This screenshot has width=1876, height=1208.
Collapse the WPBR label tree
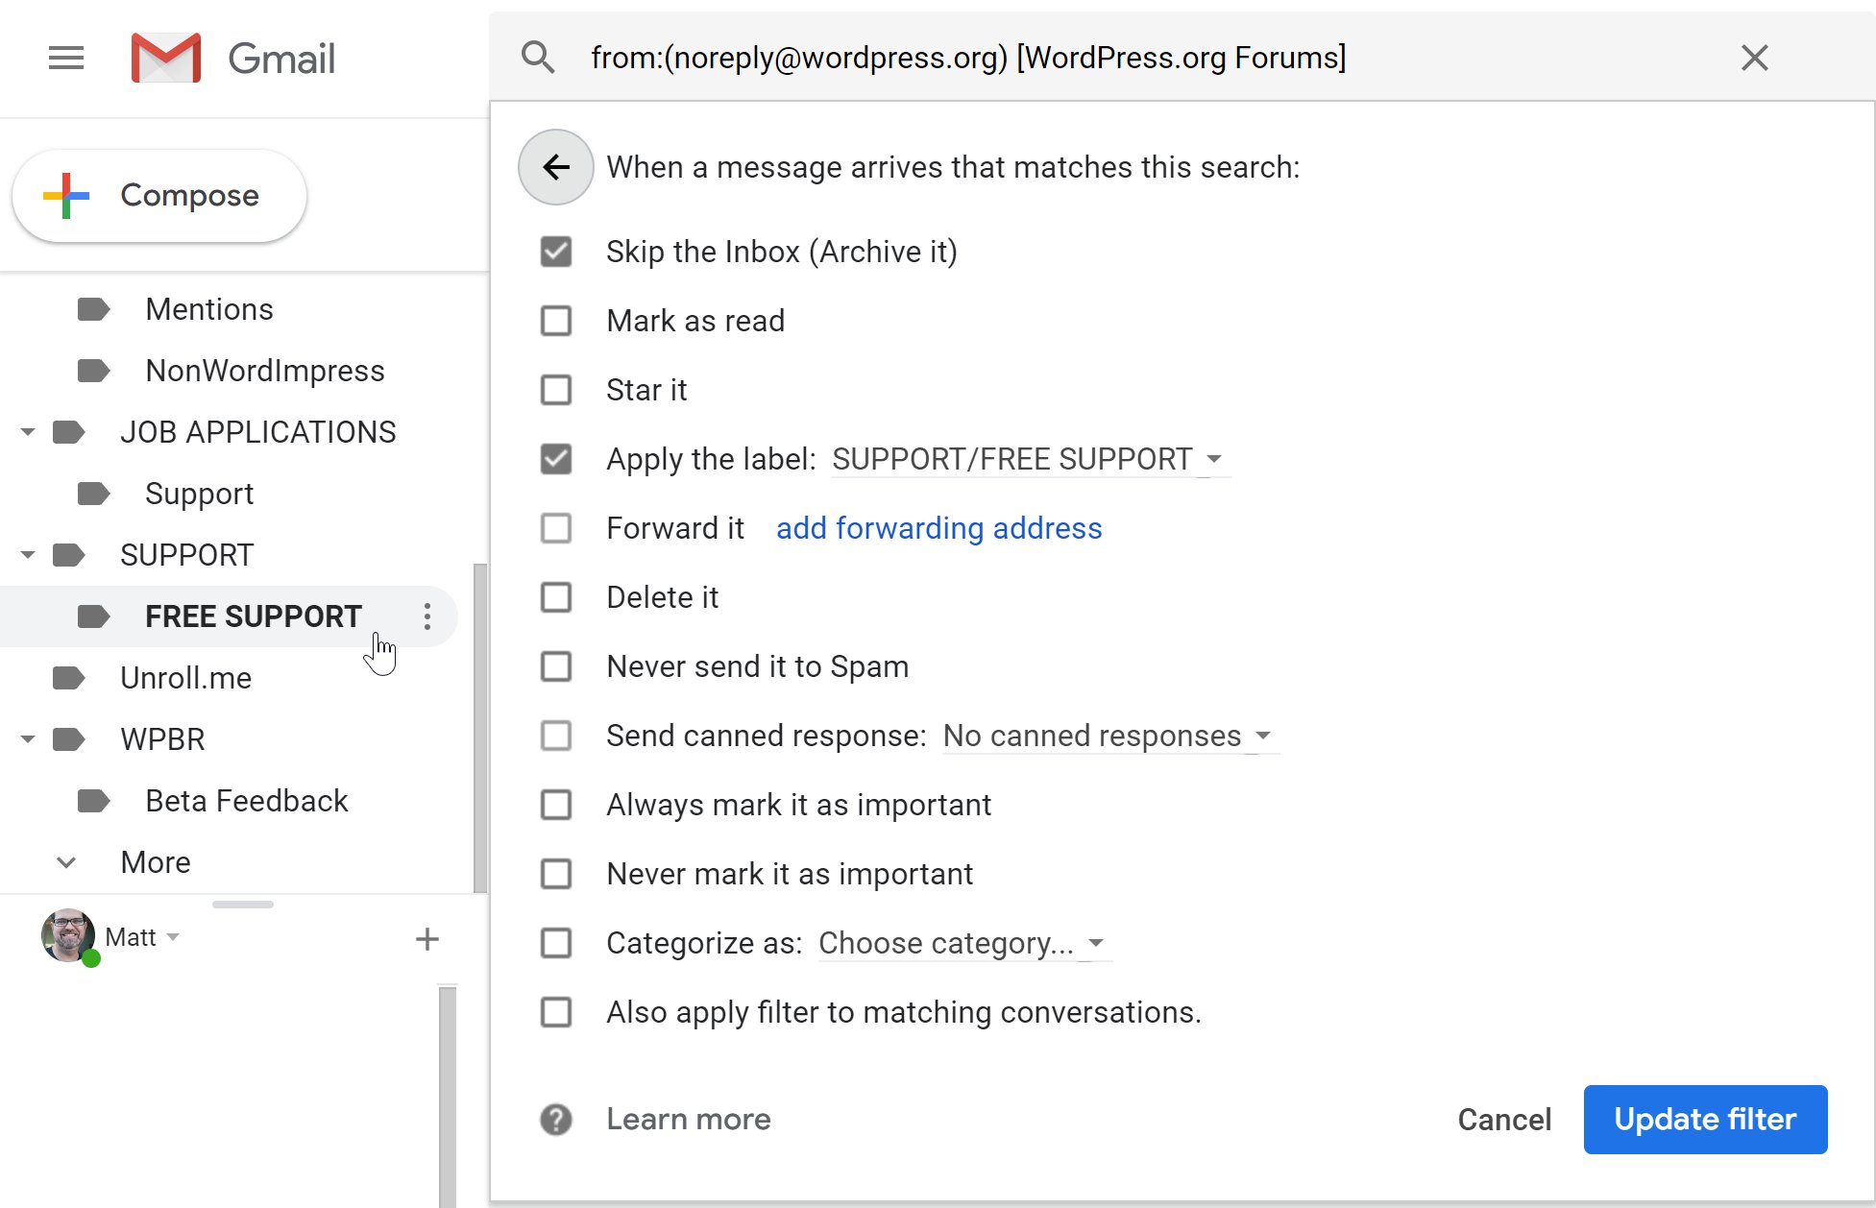point(28,739)
